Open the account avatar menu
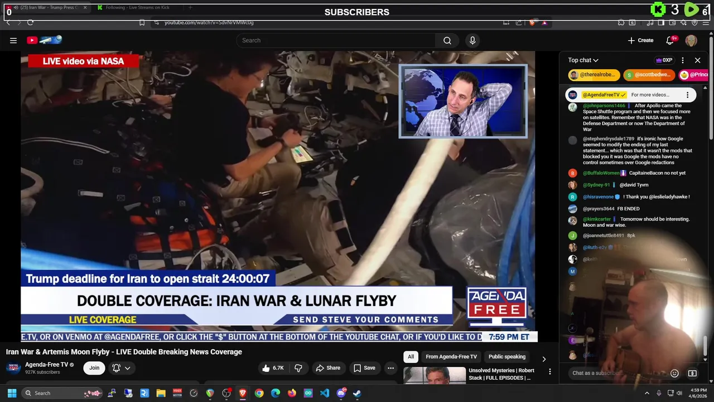The image size is (714, 402). tap(691, 40)
